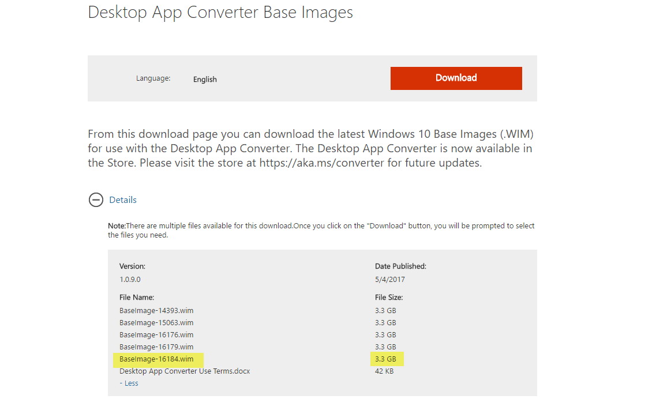Click the 'Date Published:' label
This screenshot has height=399, width=671.
click(x=400, y=266)
